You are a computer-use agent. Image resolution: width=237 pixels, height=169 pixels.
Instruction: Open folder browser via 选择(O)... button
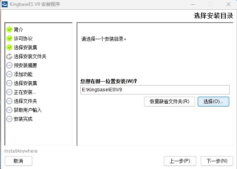point(213,101)
